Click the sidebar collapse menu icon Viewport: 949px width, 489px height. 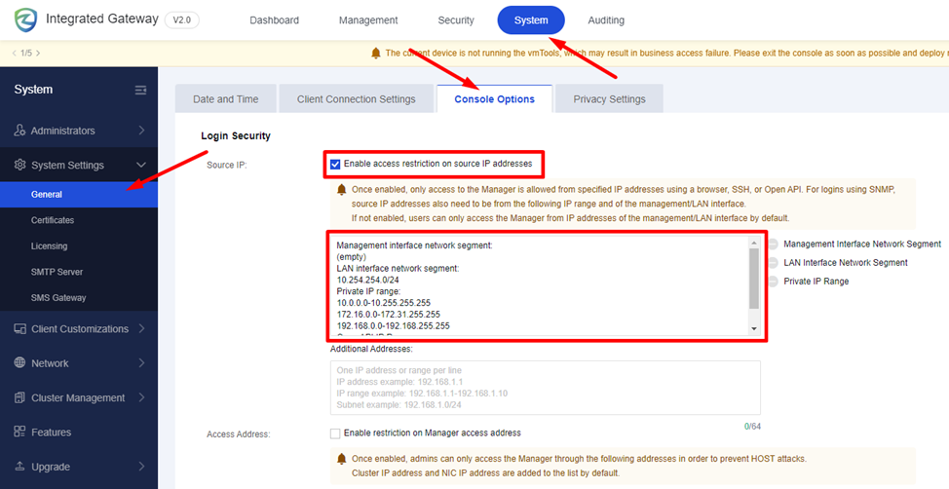[x=140, y=91]
